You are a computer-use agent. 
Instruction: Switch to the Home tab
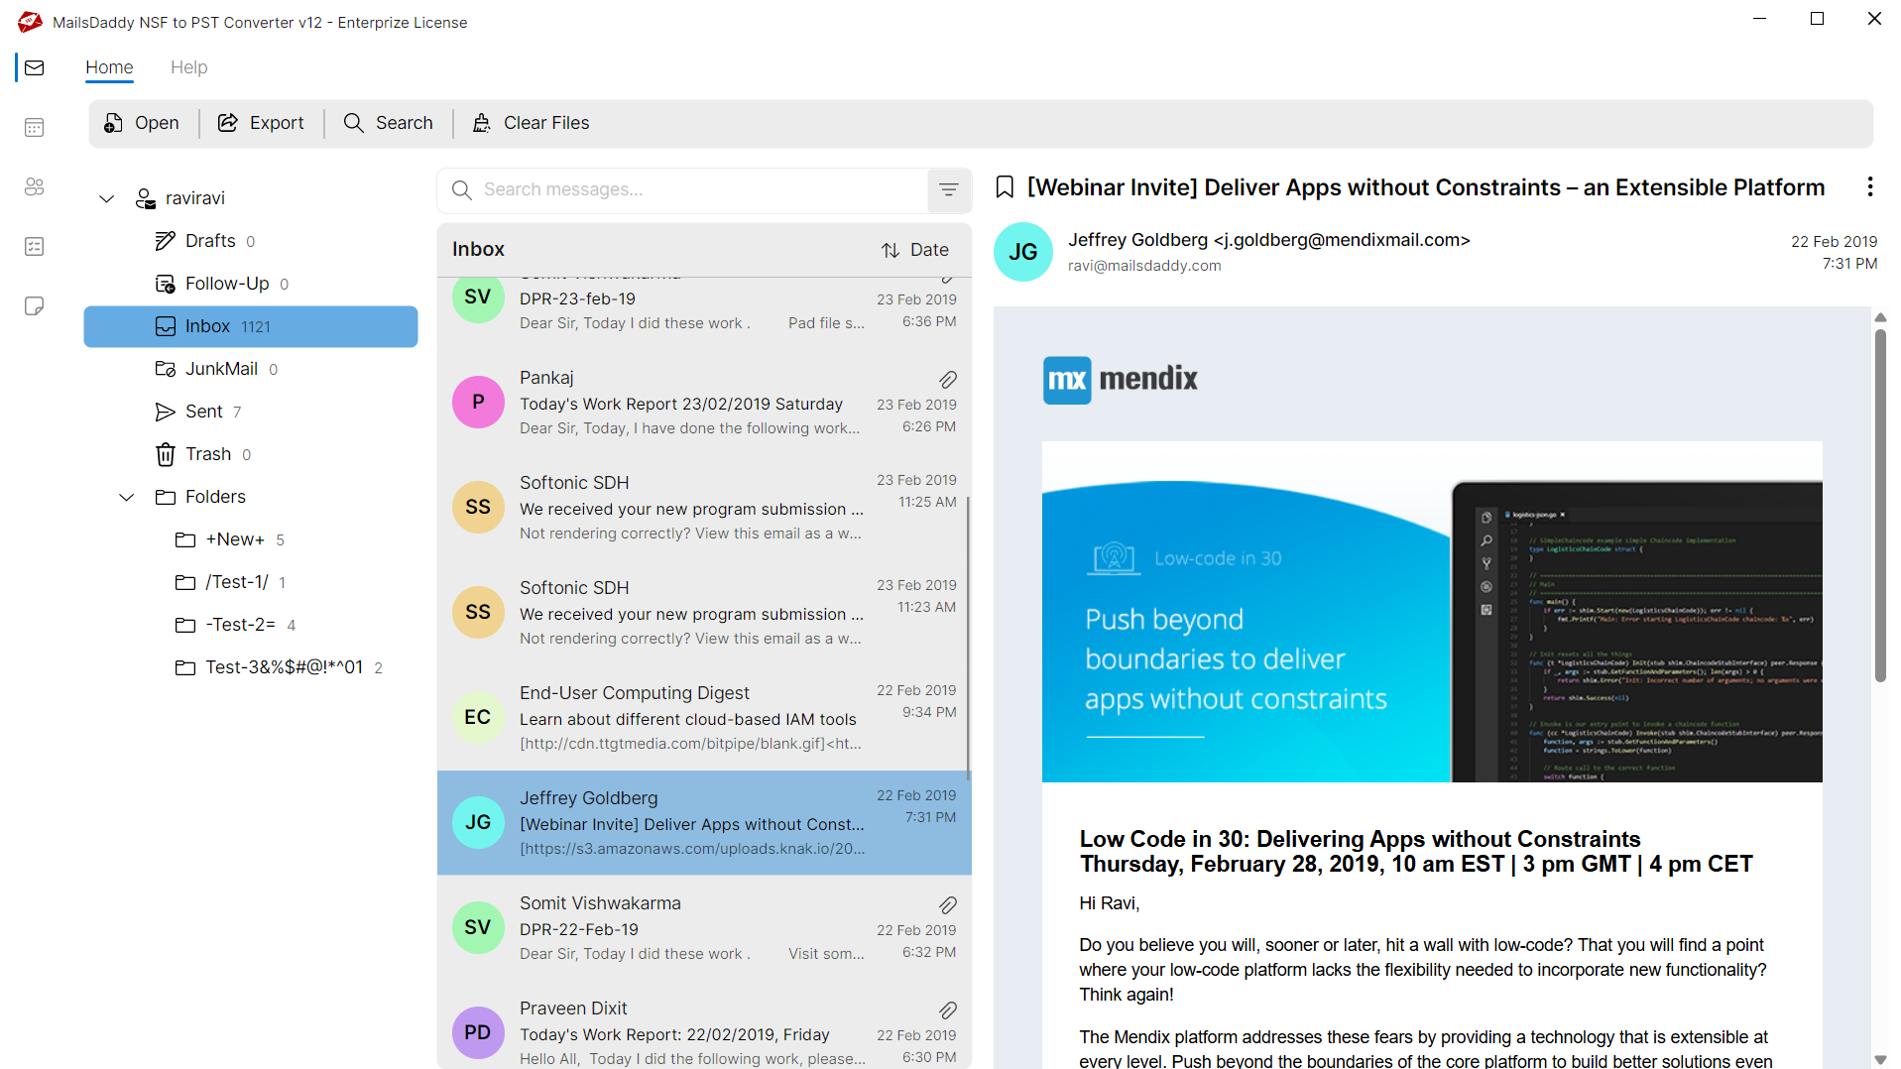click(109, 67)
